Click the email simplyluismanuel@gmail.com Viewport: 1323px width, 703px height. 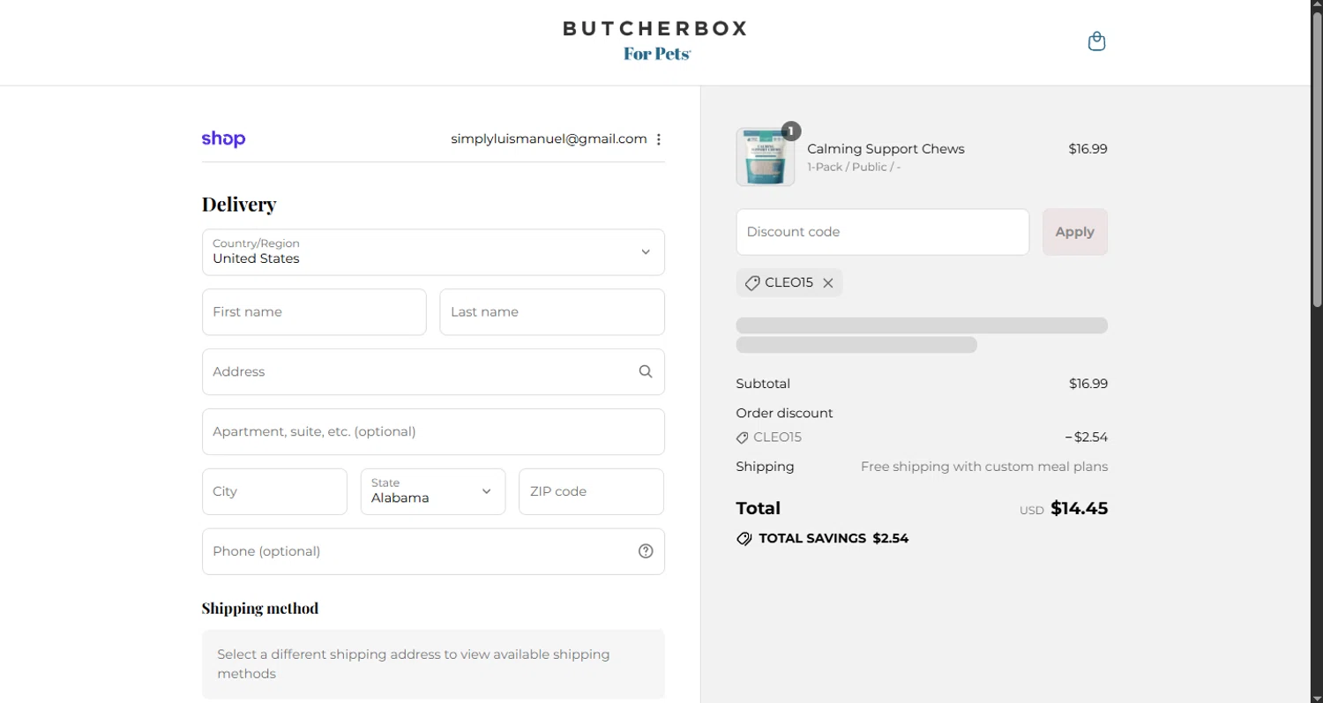(549, 139)
